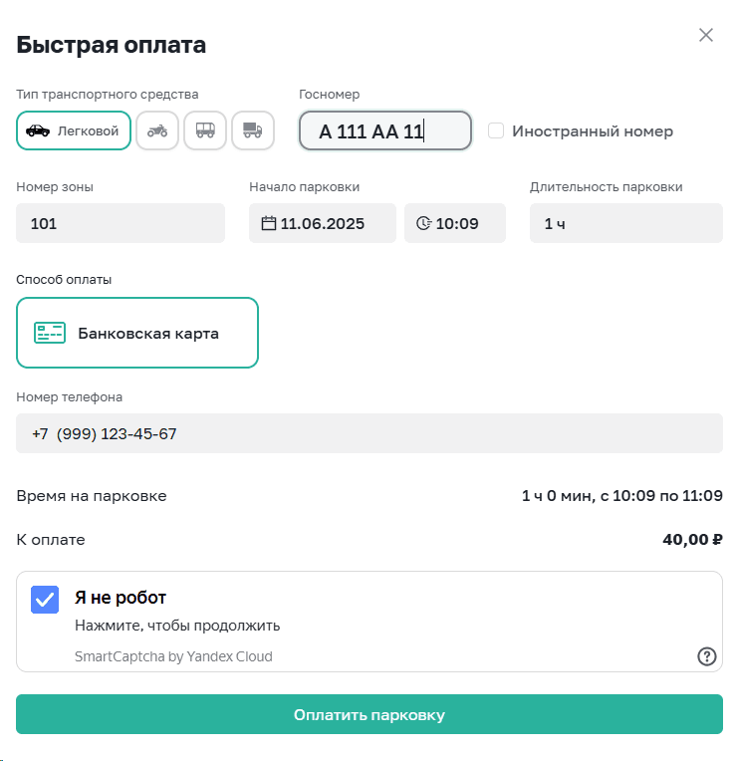Image resolution: width=737 pixels, height=761 pixels.
Task: Toggle the Иностранный номер checkbox
Action: coord(496,130)
